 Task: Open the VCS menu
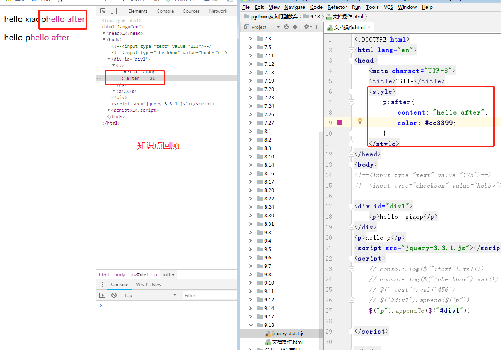pos(388,7)
